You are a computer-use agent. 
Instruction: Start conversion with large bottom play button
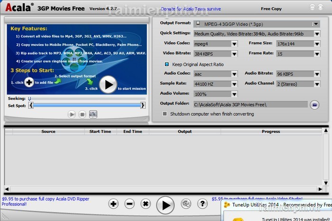click(x=166, y=205)
